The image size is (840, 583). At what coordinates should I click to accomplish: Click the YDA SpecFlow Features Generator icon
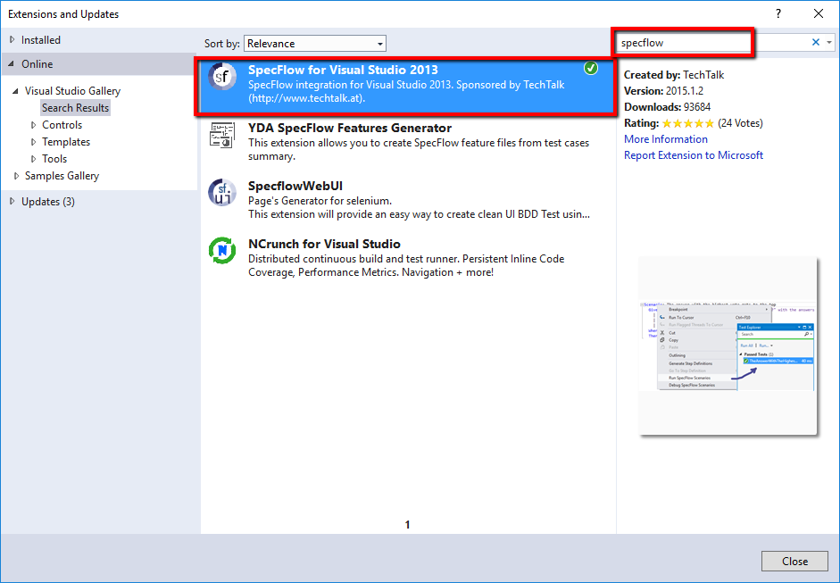tap(221, 135)
